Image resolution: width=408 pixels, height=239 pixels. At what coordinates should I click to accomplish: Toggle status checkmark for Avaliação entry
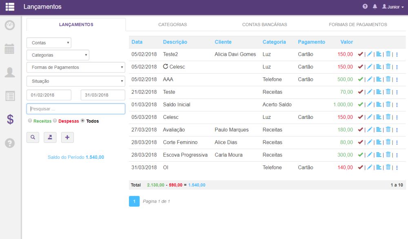point(360,129)
